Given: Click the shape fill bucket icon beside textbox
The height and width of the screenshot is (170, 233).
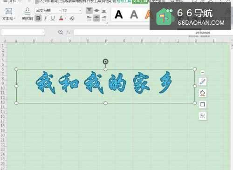Looking at the screenshot, I should click(x=203, y=93).
